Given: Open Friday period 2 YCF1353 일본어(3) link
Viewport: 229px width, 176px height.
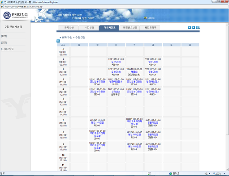Looking at the screenshot, I should [153, 72].
